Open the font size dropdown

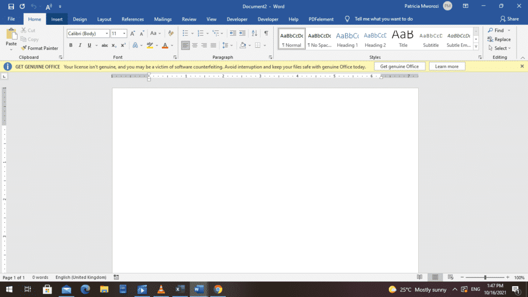(x=124, y=33)
